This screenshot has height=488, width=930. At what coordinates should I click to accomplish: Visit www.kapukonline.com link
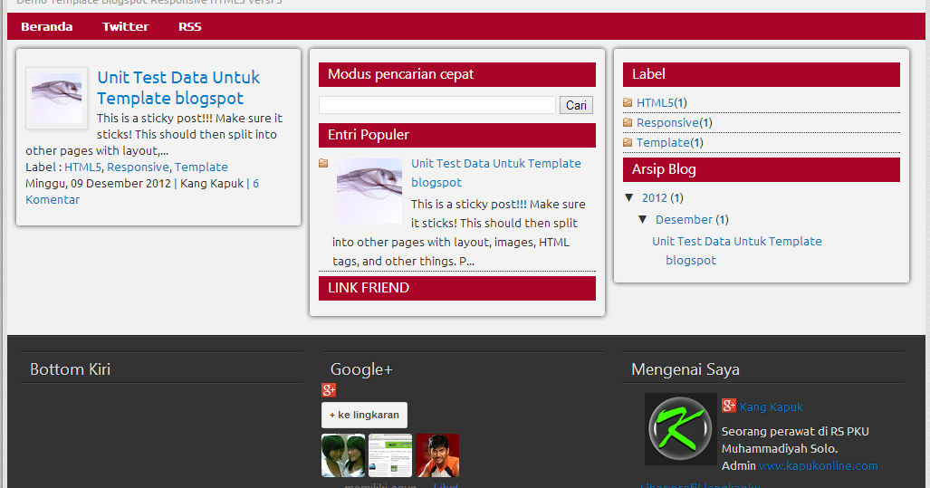818,466
